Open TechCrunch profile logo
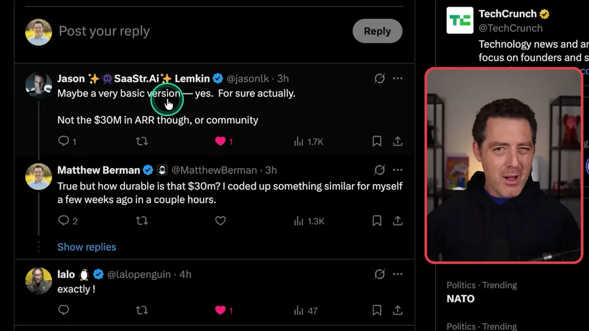This screenshot has height=331, width=589. [460, 20]
